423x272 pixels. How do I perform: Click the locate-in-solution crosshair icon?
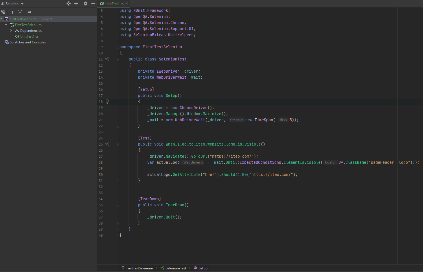[x=69, y=3]
